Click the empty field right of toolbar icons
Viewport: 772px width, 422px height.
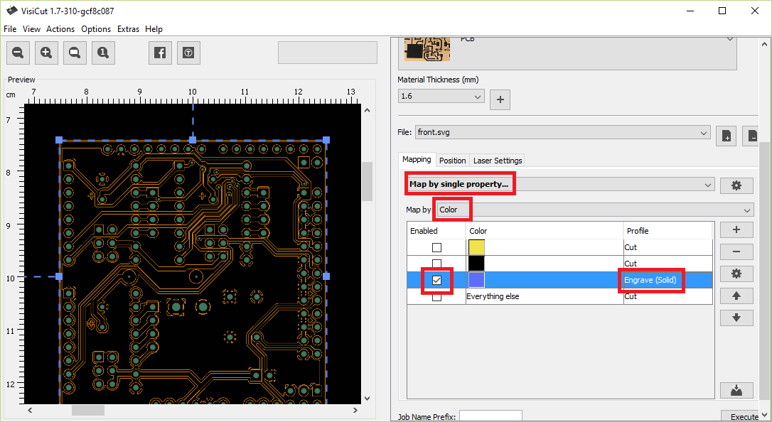(328, 53)
